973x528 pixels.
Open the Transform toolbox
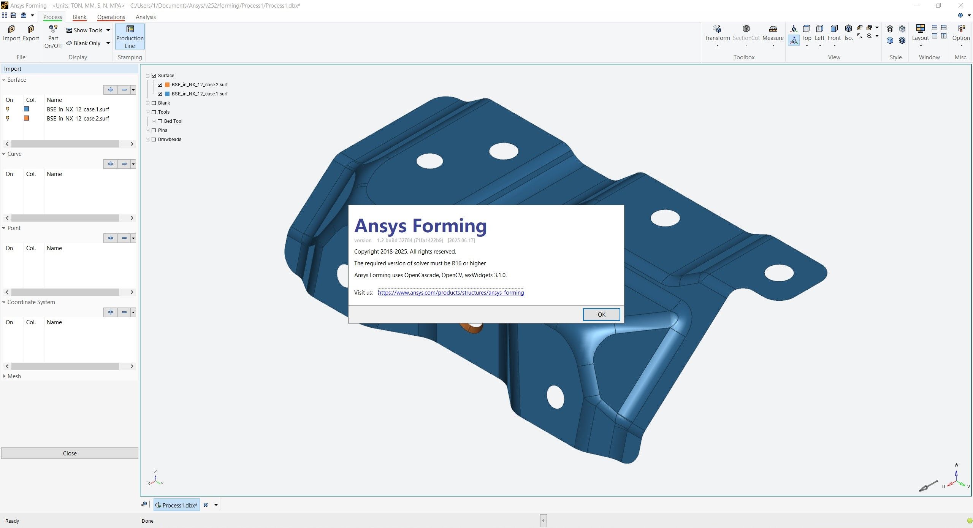(x=716, y=34)
